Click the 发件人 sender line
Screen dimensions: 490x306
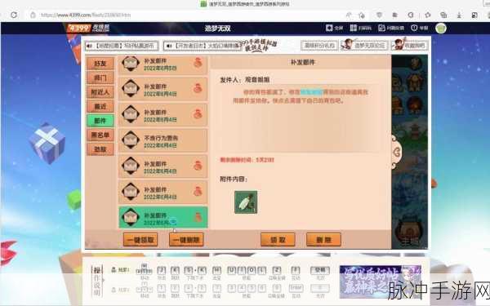point(245,80)
